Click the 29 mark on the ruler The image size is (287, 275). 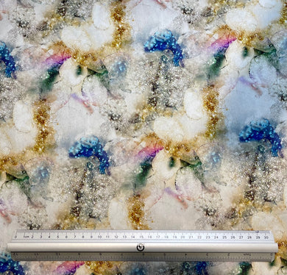point(258,238)
